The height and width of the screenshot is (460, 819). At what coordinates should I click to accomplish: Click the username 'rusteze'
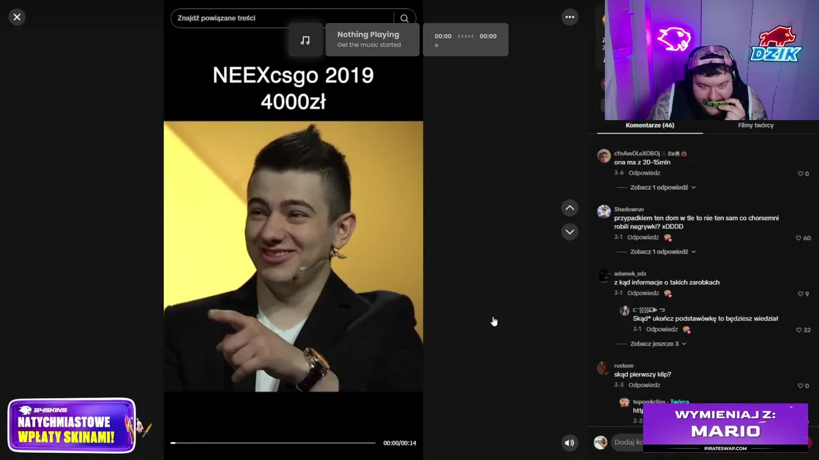pos(624,366)
